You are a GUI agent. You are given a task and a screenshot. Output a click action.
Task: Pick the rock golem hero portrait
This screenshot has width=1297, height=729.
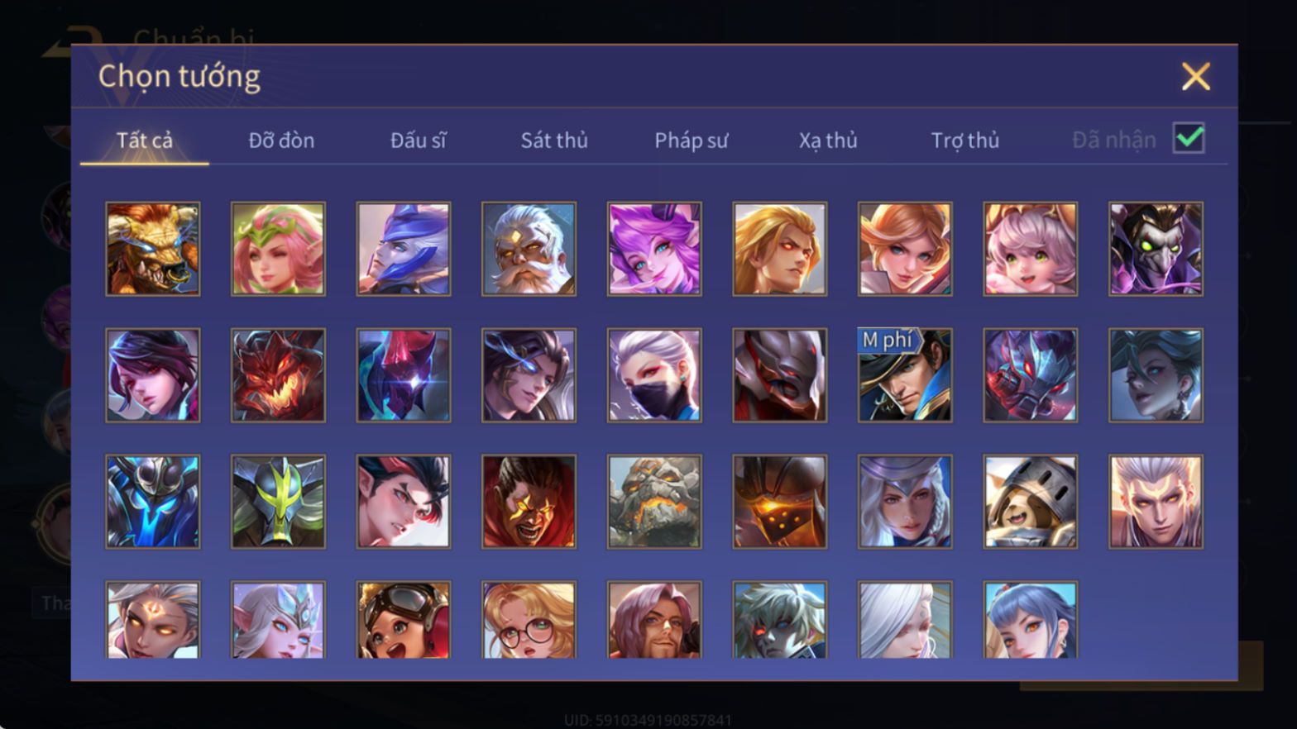click(654, 501)
